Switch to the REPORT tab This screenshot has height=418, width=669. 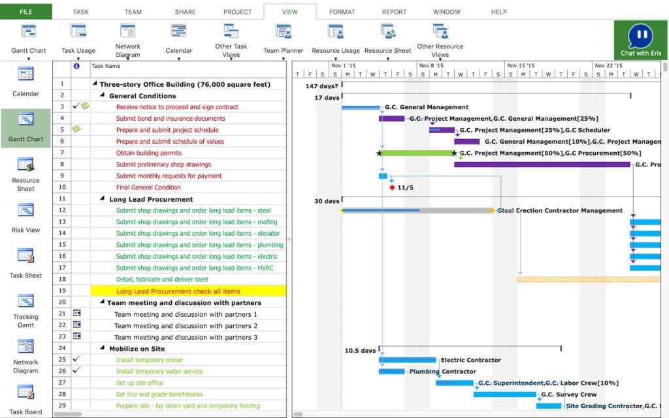394,11
